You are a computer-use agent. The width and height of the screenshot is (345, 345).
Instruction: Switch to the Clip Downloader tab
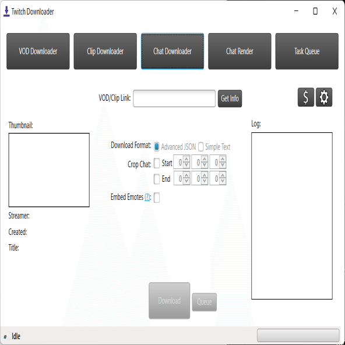pyautogui.click(x=105, y=51)
